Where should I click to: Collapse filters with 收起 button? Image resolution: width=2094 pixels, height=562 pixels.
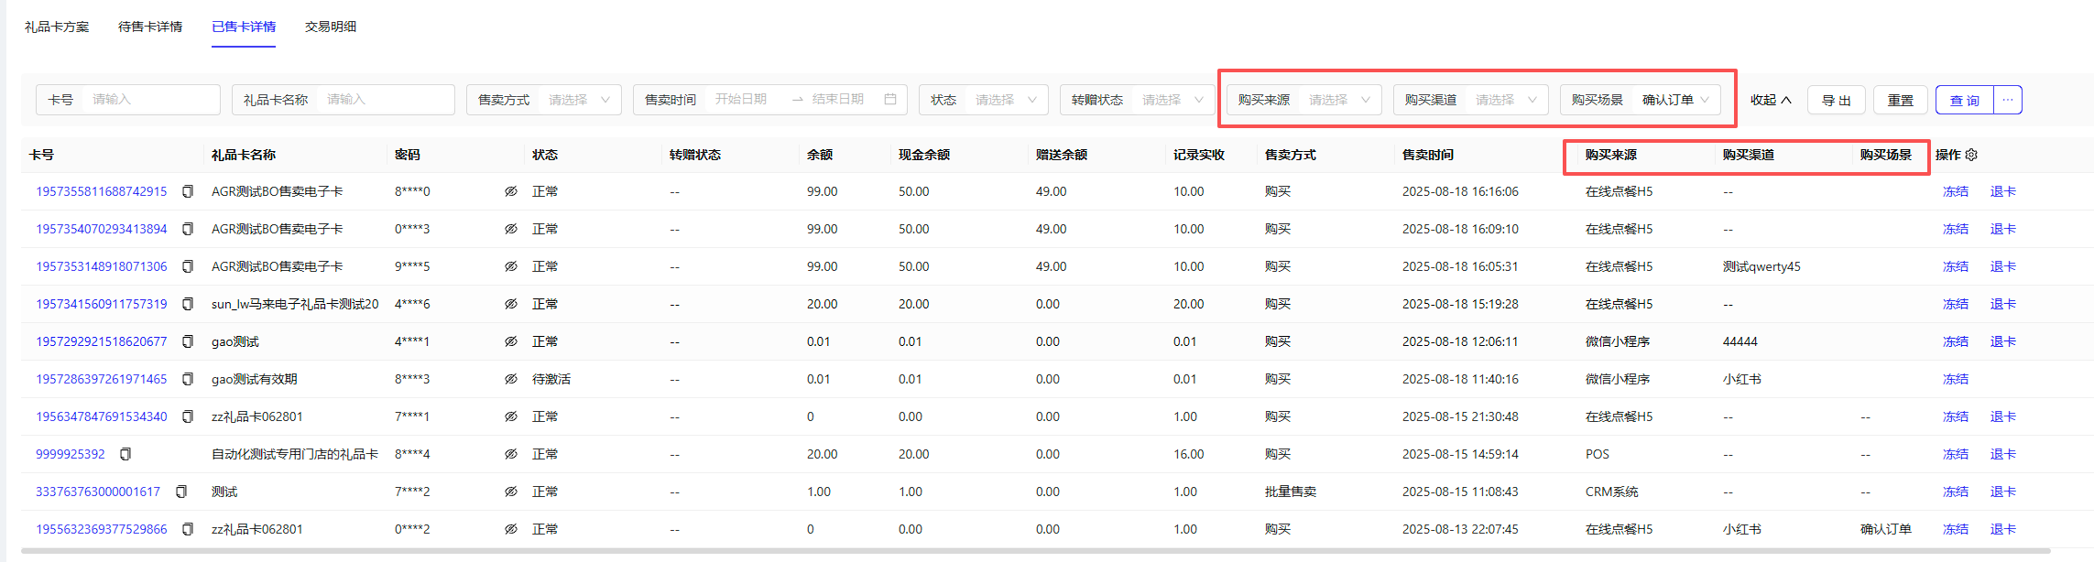[1770, 100]
